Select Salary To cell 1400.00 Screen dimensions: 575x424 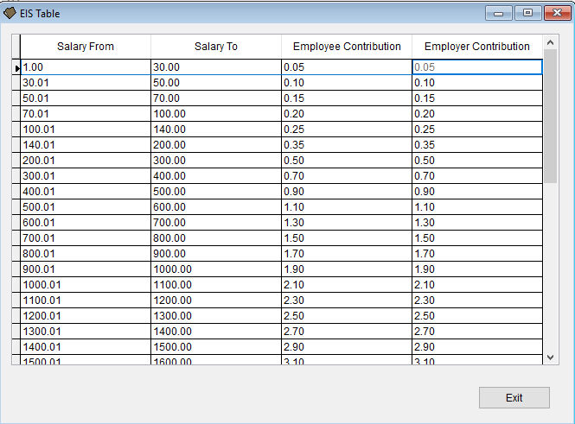[x=216, y=332]
